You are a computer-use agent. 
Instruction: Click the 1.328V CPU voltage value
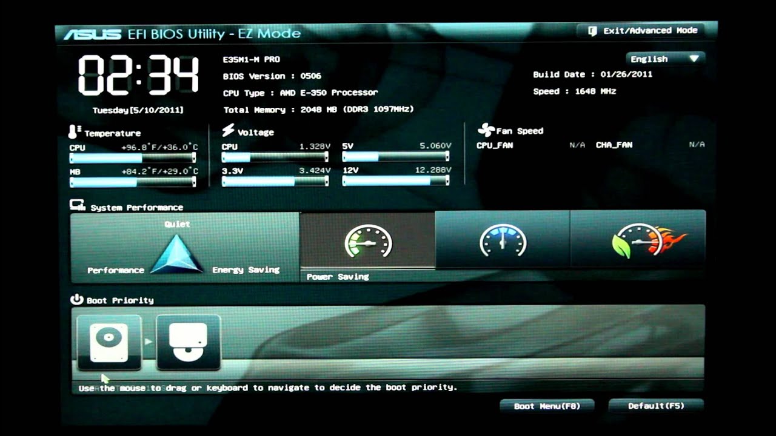pyautogui.click(x=315, y=147)
